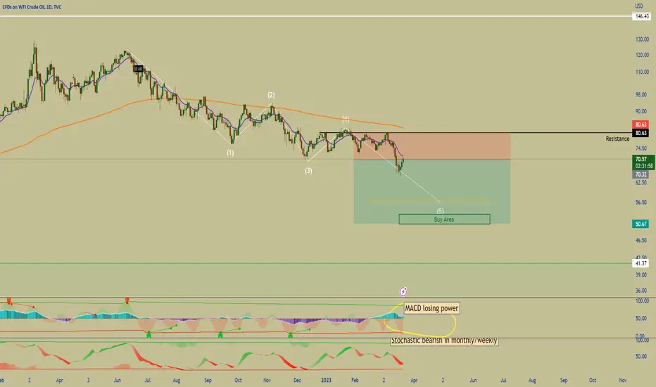Click the wave label (1)
Viewport: 656px width, 387px height.
click(230, 153)
